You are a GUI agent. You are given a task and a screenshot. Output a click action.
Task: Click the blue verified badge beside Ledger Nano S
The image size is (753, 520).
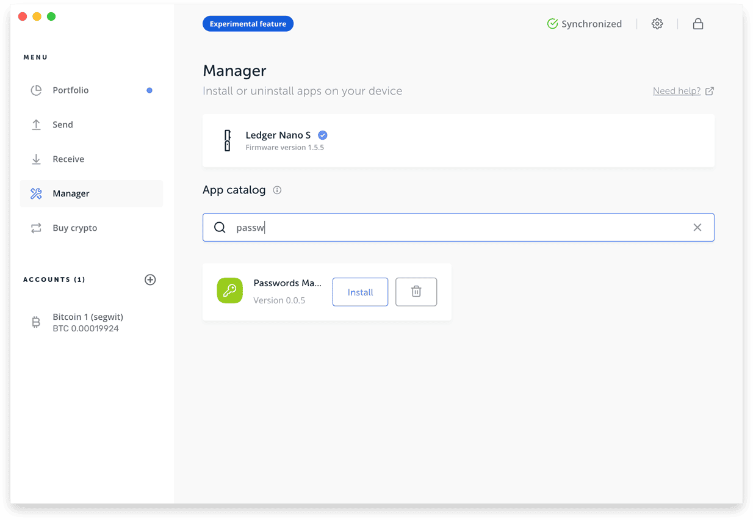[x=323, y=135]
